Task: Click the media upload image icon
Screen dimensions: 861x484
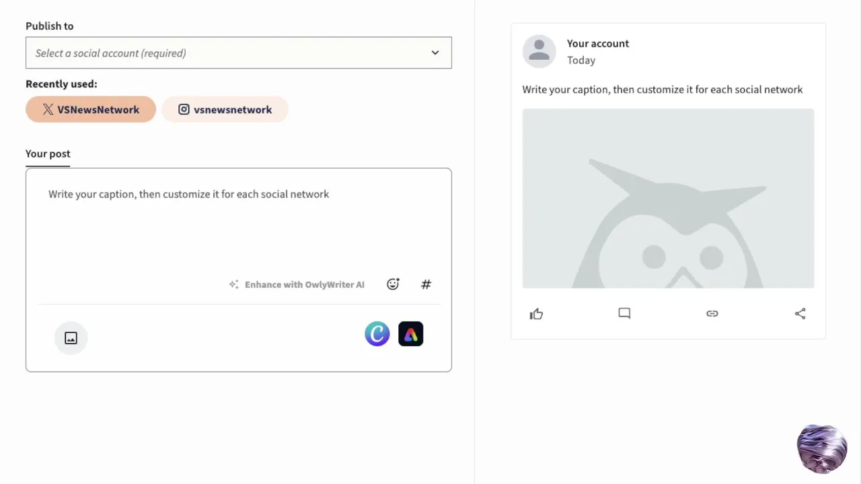Action: (71, 338)
